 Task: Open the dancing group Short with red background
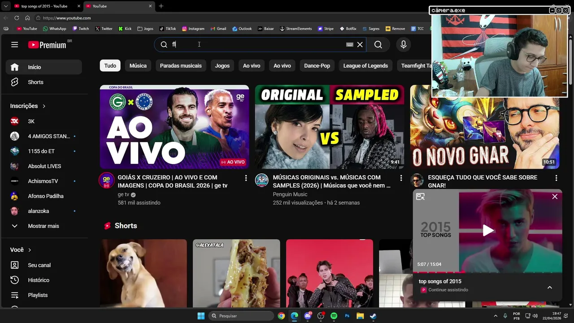coord(330,273)
